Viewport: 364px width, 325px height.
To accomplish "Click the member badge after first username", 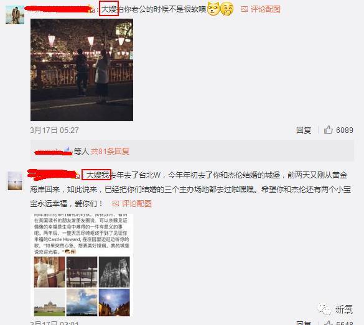I will [92, 11].
